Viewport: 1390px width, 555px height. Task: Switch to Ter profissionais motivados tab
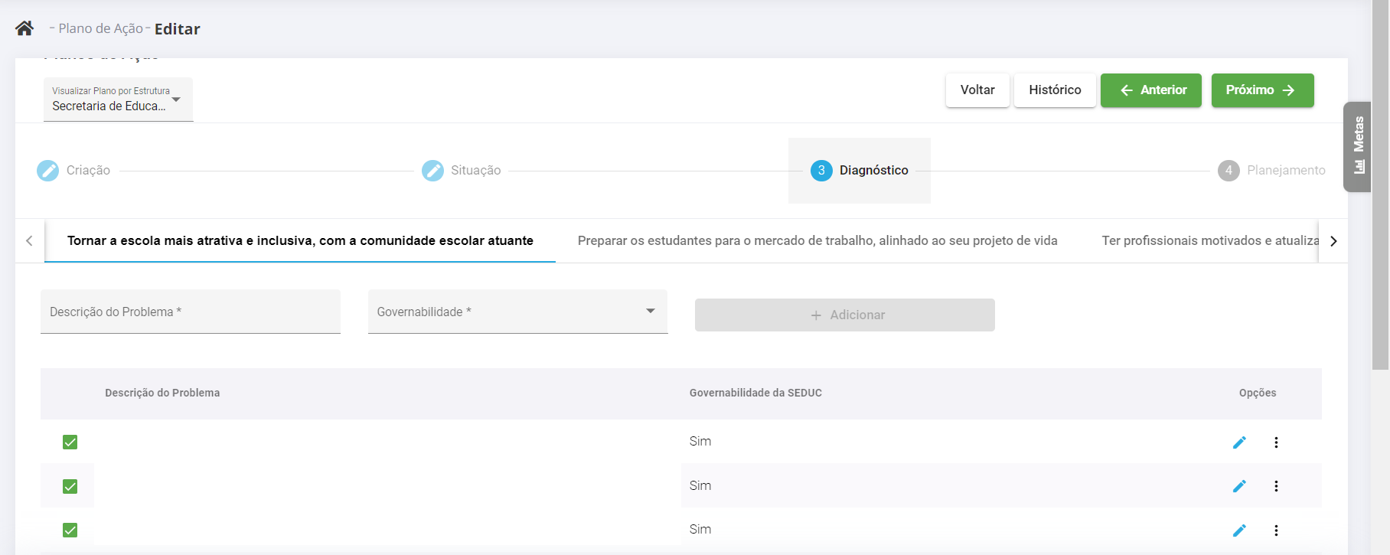1210,240
